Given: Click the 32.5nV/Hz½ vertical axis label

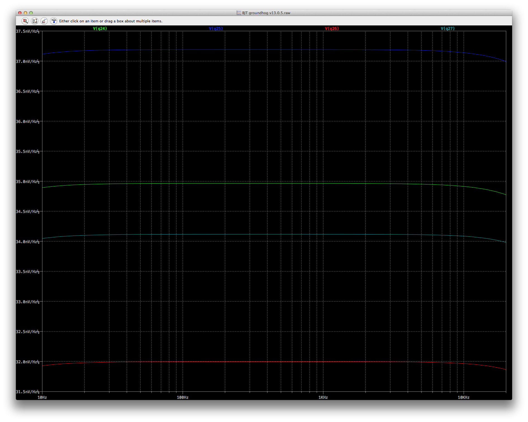Looking at the screenshot, I should point(28,332).
